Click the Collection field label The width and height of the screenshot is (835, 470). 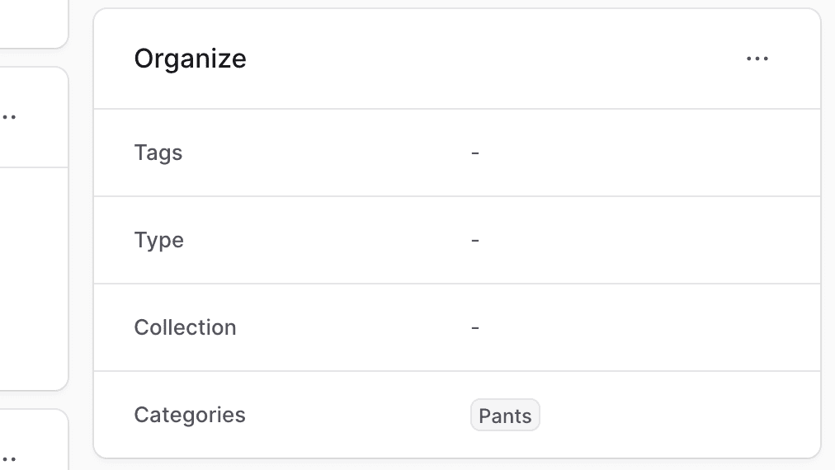point(186,327)
